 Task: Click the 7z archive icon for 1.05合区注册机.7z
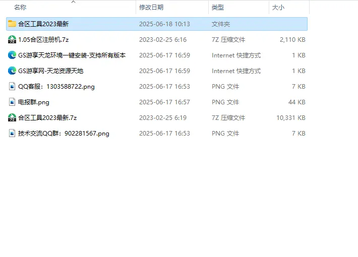[x=12, y=39]
